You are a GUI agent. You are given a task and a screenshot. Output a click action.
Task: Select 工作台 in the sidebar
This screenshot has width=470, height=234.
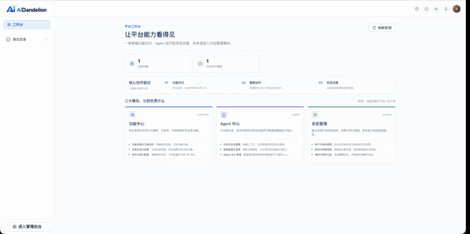(x=27, y=25)
